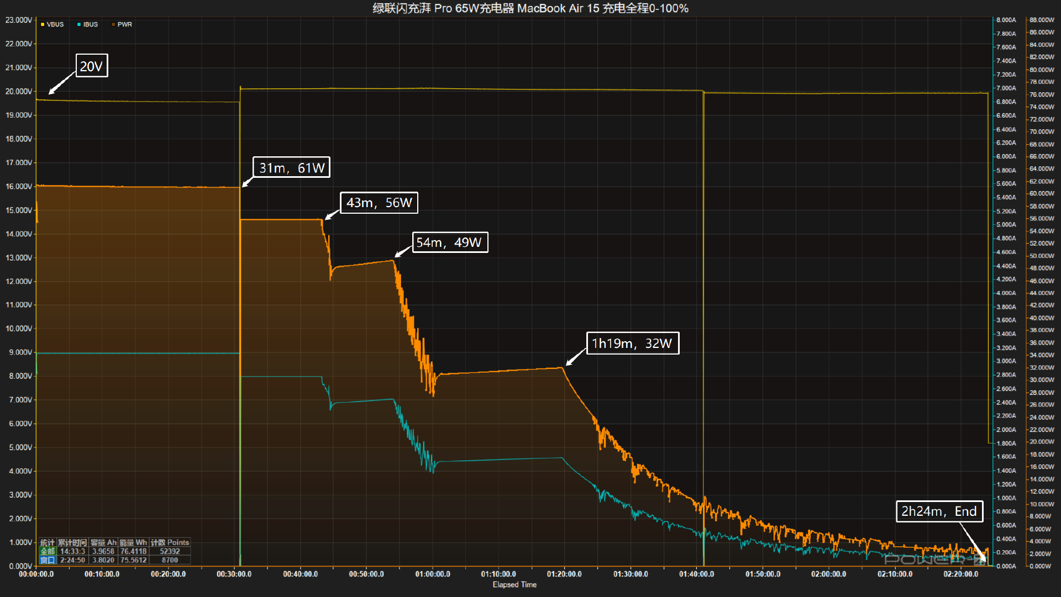Click the Elapsed Time axis label

click(x=514, y=585)
